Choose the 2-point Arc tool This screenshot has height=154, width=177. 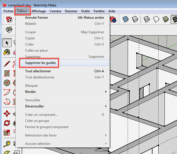point(7,92)
